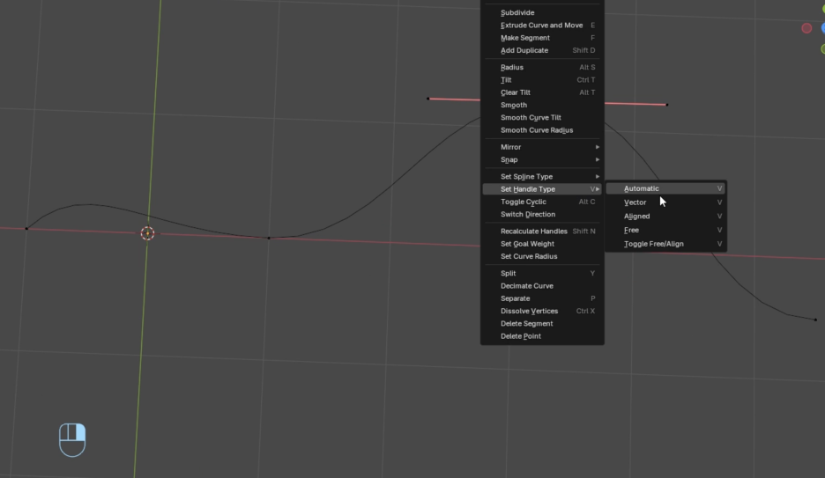Click the Tilt menu entry

click(x=542, y=80)
